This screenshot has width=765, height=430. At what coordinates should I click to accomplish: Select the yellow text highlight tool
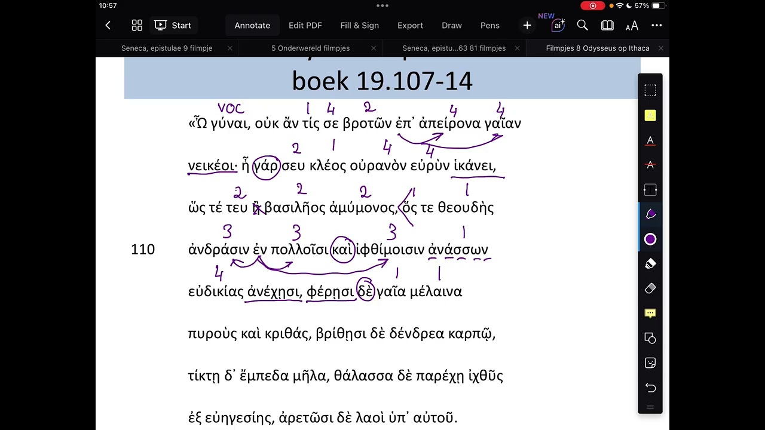(x=650, y=115)
